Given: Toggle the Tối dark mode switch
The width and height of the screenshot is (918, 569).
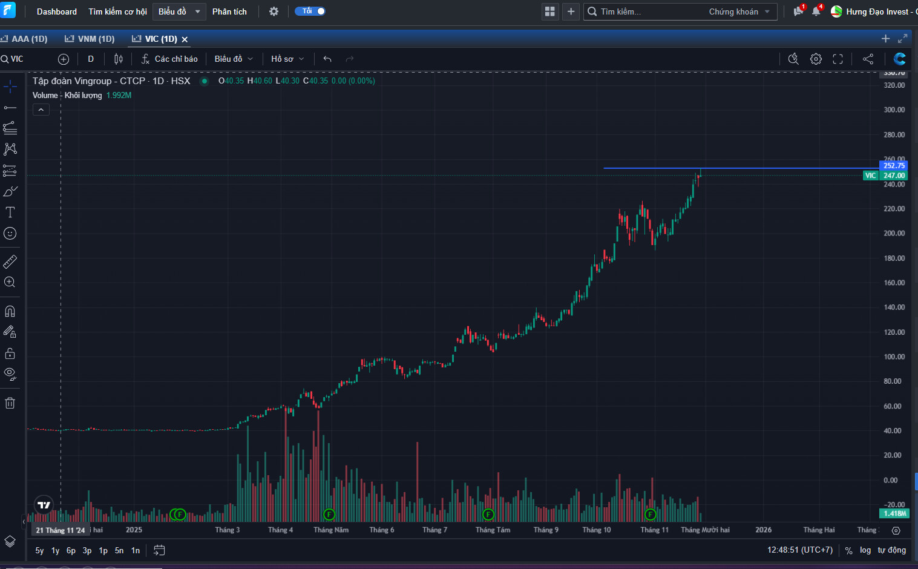Looking at the screenshot, I should [311, 12].
